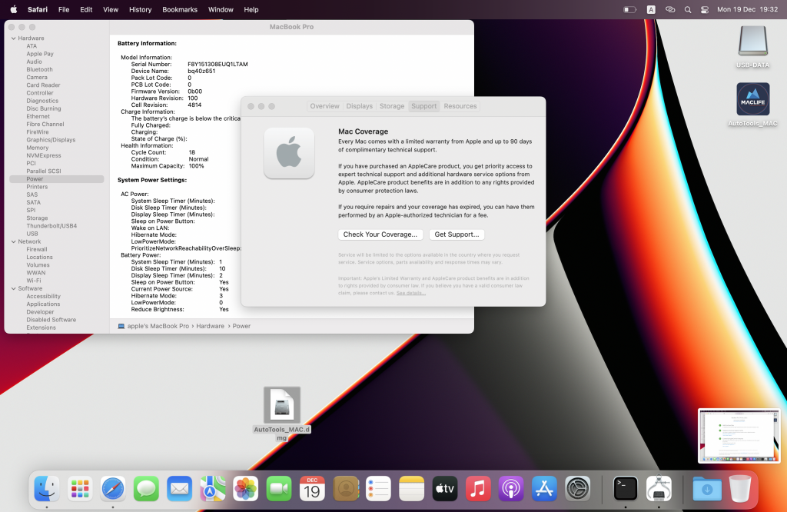
Task: Open the File menu
Action: click(64, 9)
